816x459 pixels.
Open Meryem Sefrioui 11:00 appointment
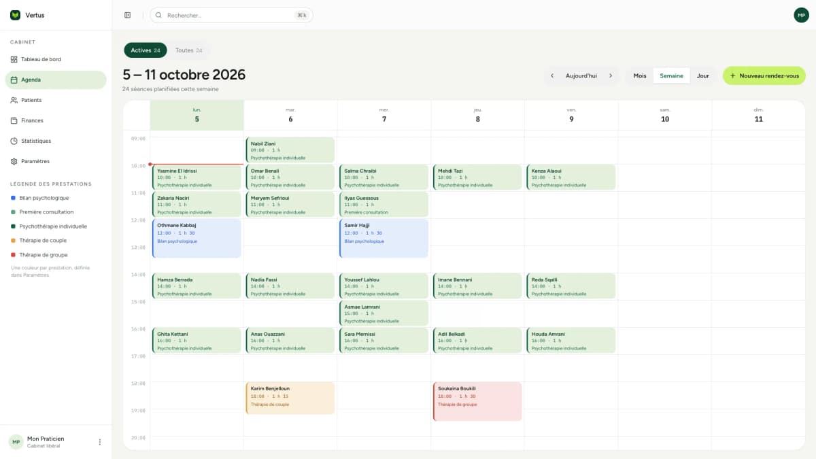point(290,205)
